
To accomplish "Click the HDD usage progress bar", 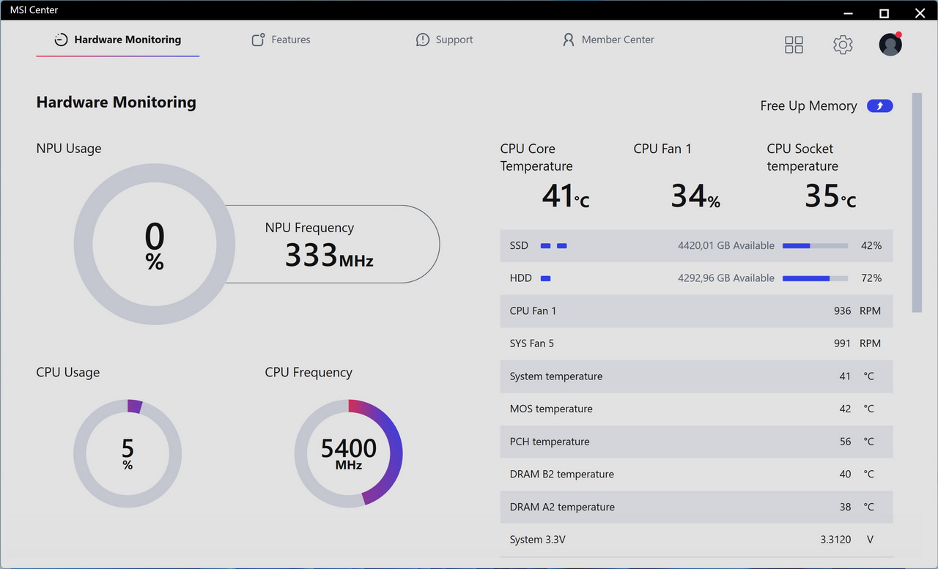I will (x=815, y=278).
